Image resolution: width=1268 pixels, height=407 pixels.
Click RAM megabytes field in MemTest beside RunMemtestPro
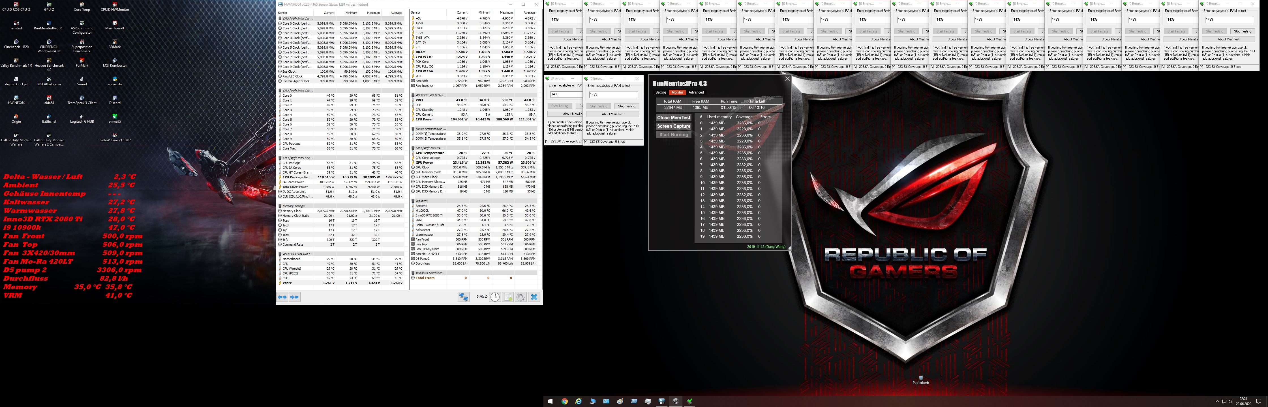pyautogui.click(x=613, y=94)
